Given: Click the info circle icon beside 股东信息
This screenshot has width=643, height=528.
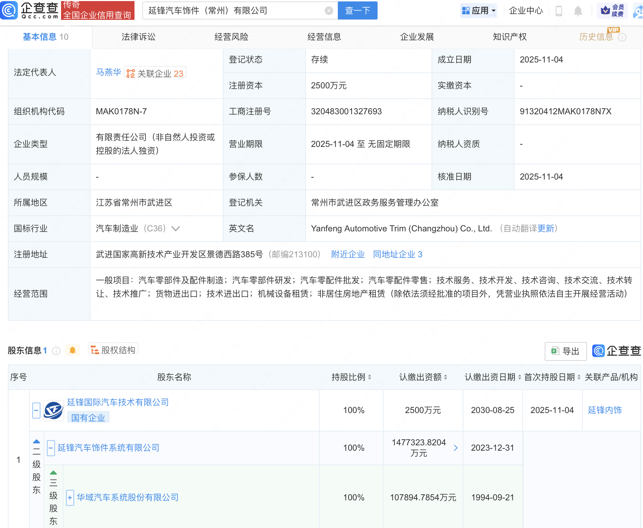Looking at the screenshot, I should coord(56,351).
